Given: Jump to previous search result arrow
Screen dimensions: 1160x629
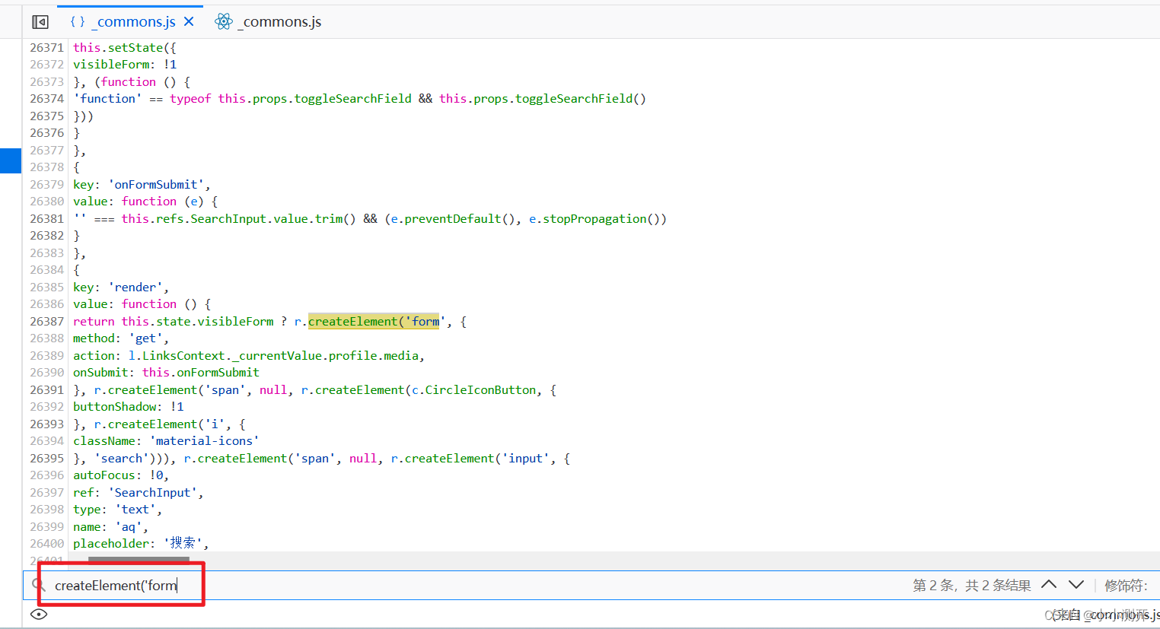Looking at the screenshot, I should pyautogui.click(x=1049, y=584).
